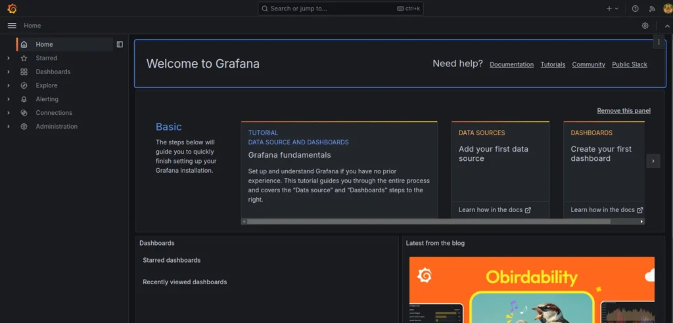The image size is (673, 323).
Task: Click Remove this panel link
Action: point(624,111)
